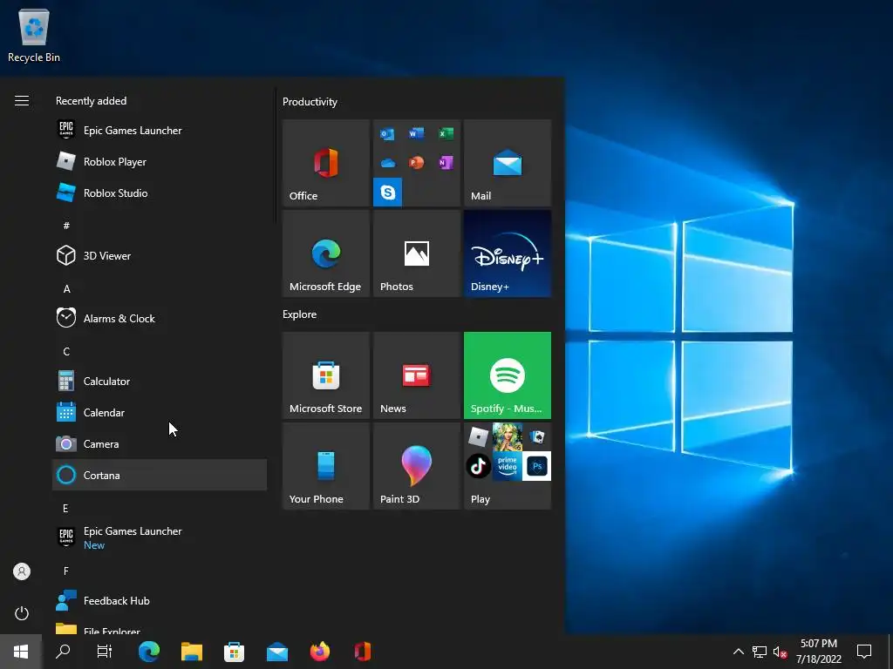Open the PowerPoint mini tile
Viewport: 893px width, 669px height.
pyautogui.click(x=416, y=163)
